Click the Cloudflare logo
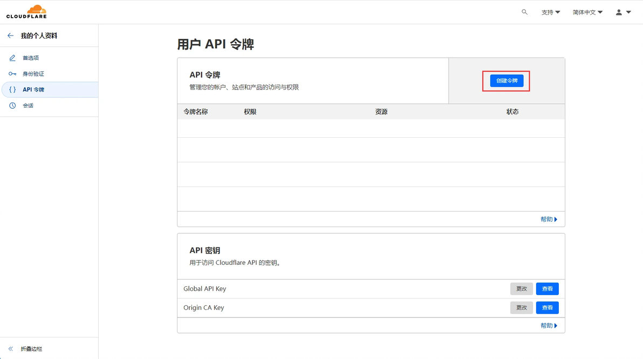This screenshot has width=643, height=359. tap(26, 12)
